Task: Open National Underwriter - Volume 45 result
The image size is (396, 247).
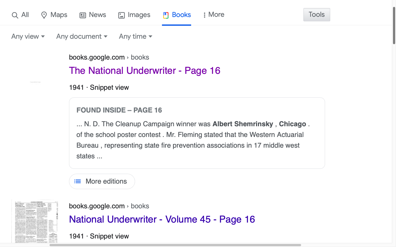Action: (x=162, y=219)
